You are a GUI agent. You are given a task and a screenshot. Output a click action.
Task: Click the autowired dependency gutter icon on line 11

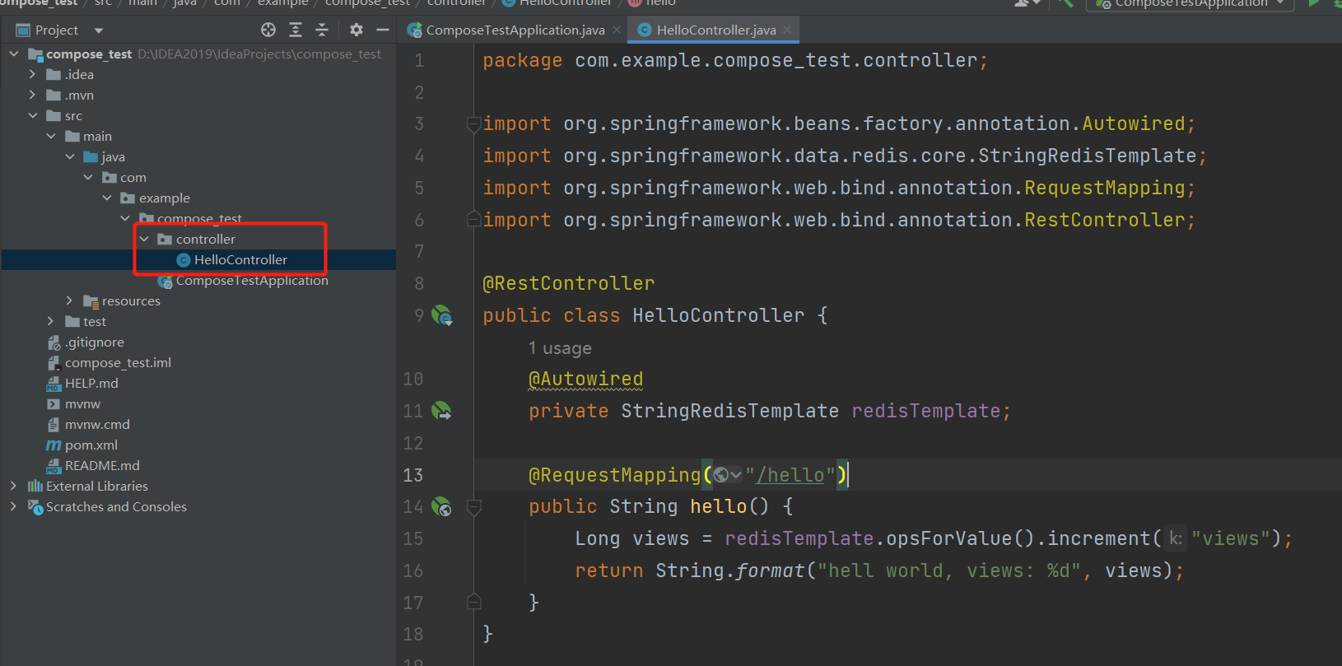(x=442, y=411)
